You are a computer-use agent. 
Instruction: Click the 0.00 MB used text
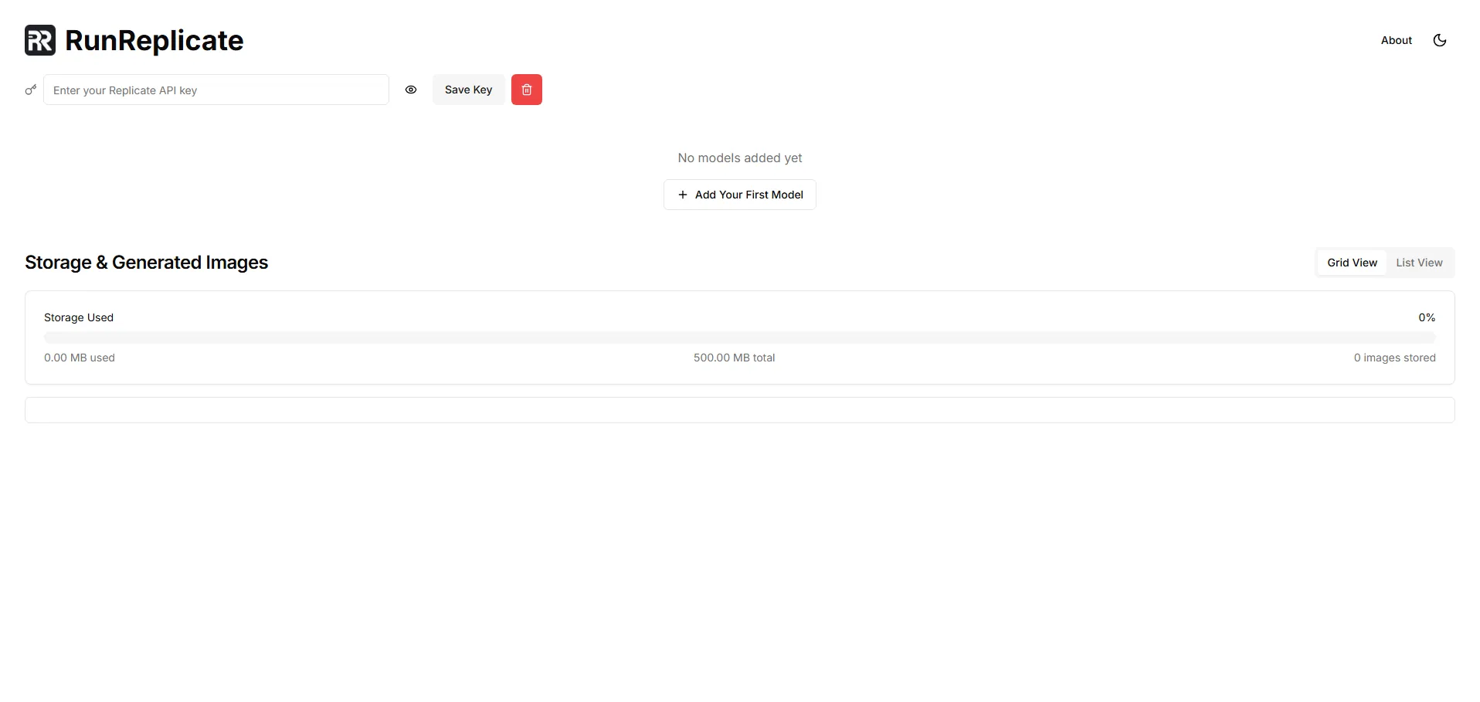(80, 358)
